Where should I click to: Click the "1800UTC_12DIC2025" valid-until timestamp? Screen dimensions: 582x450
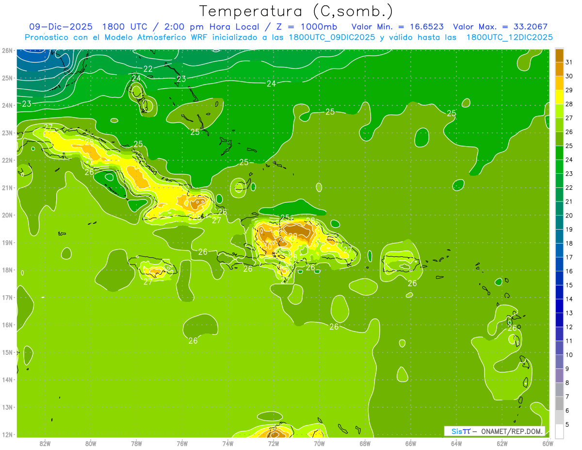[x=509, y=37]
